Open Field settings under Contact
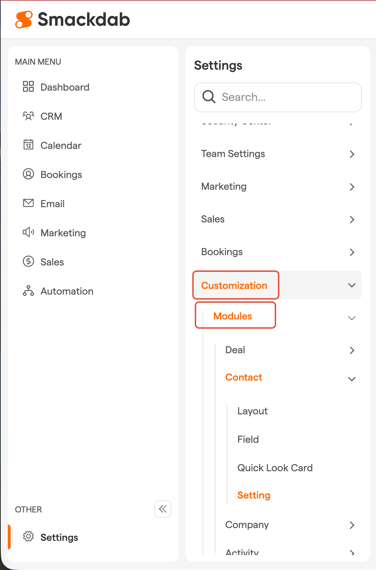 coord(248,440)
